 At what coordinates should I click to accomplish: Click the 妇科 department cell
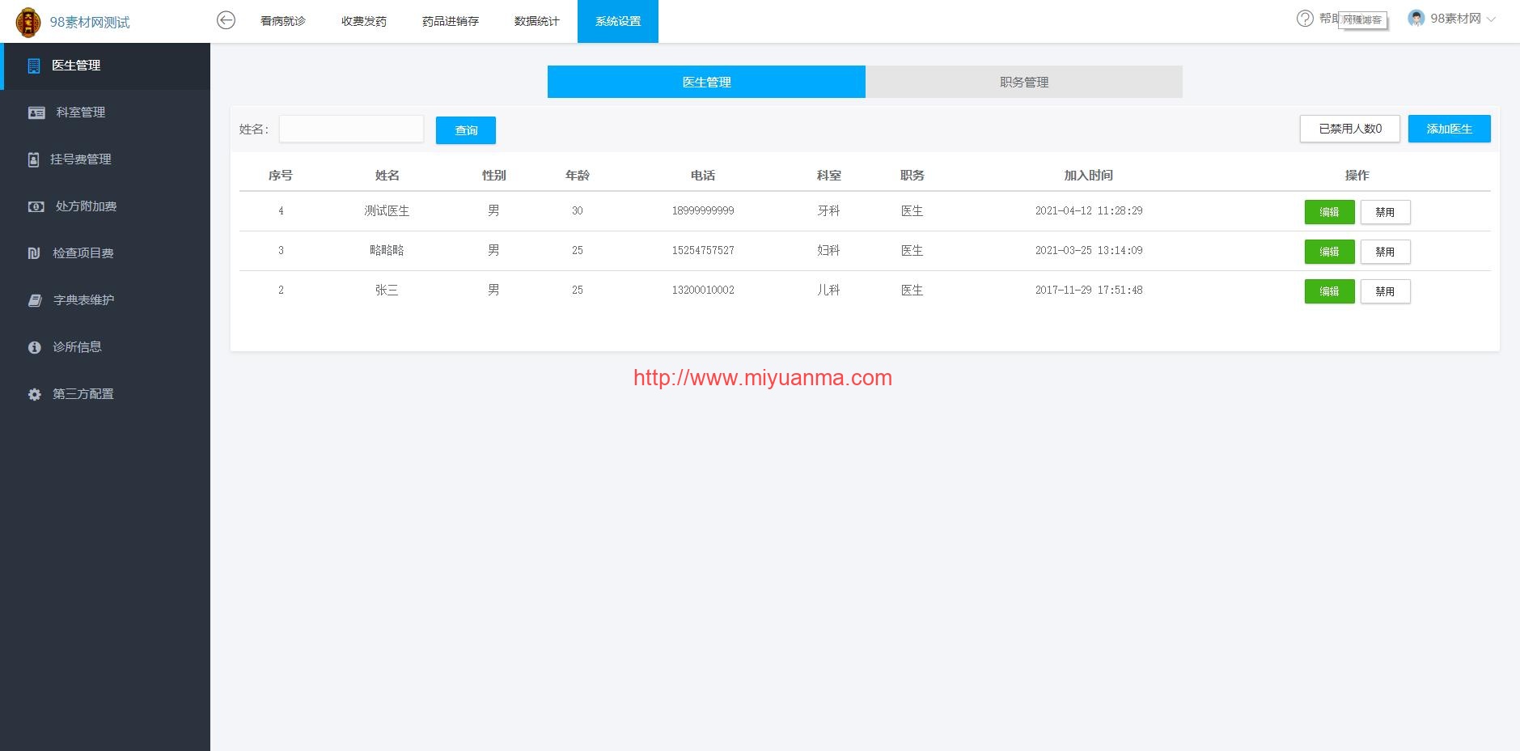[x=828, y=250]
